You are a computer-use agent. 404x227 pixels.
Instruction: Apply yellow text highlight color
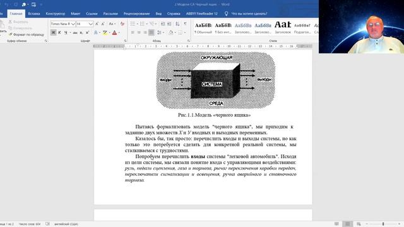105,32
